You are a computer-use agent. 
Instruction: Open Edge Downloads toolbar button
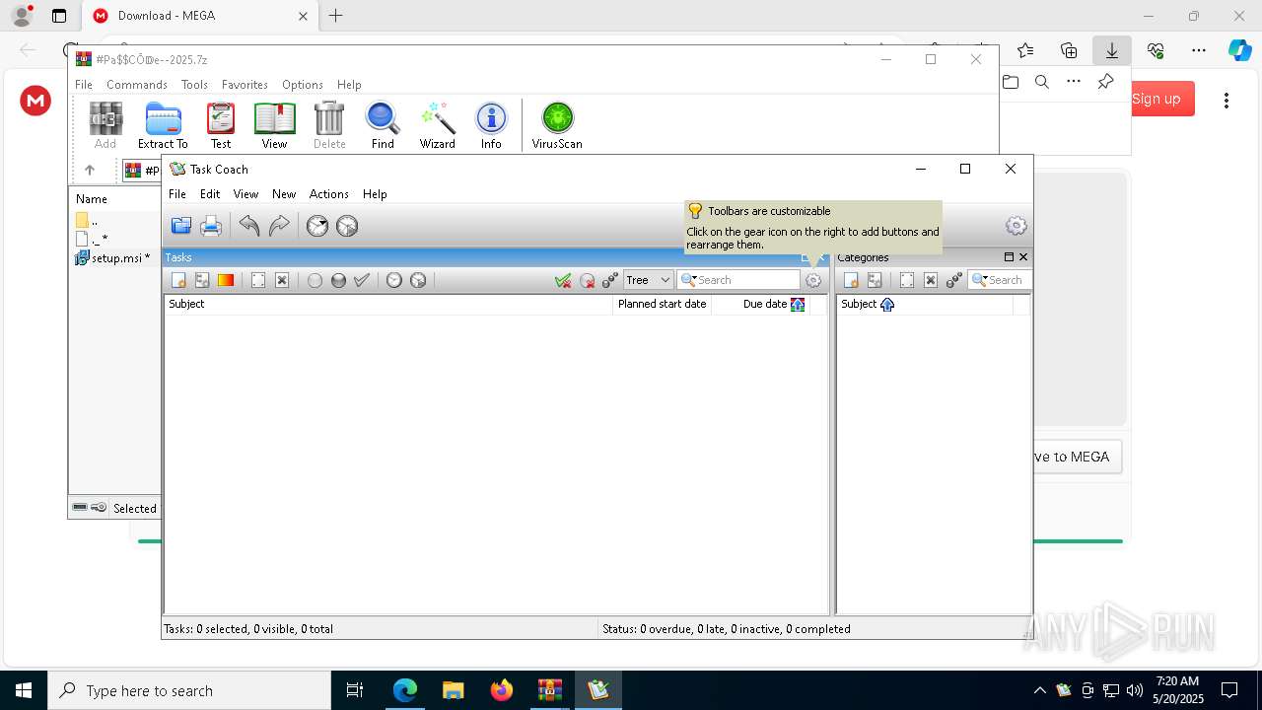pos(1111,50)
